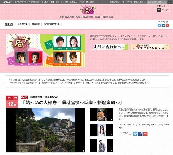
Task: Share via the upper Google+ icon
Action: point(167,25)
